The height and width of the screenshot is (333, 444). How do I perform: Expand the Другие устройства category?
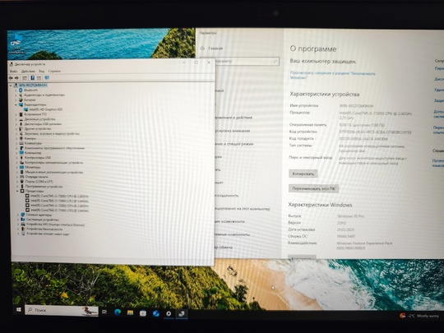point(16,129)
